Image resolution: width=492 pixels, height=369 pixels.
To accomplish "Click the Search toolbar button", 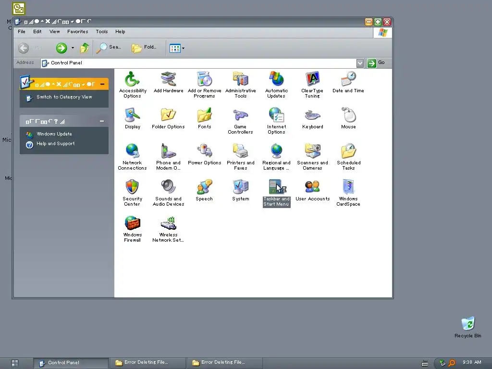I will tap(109, 48).
